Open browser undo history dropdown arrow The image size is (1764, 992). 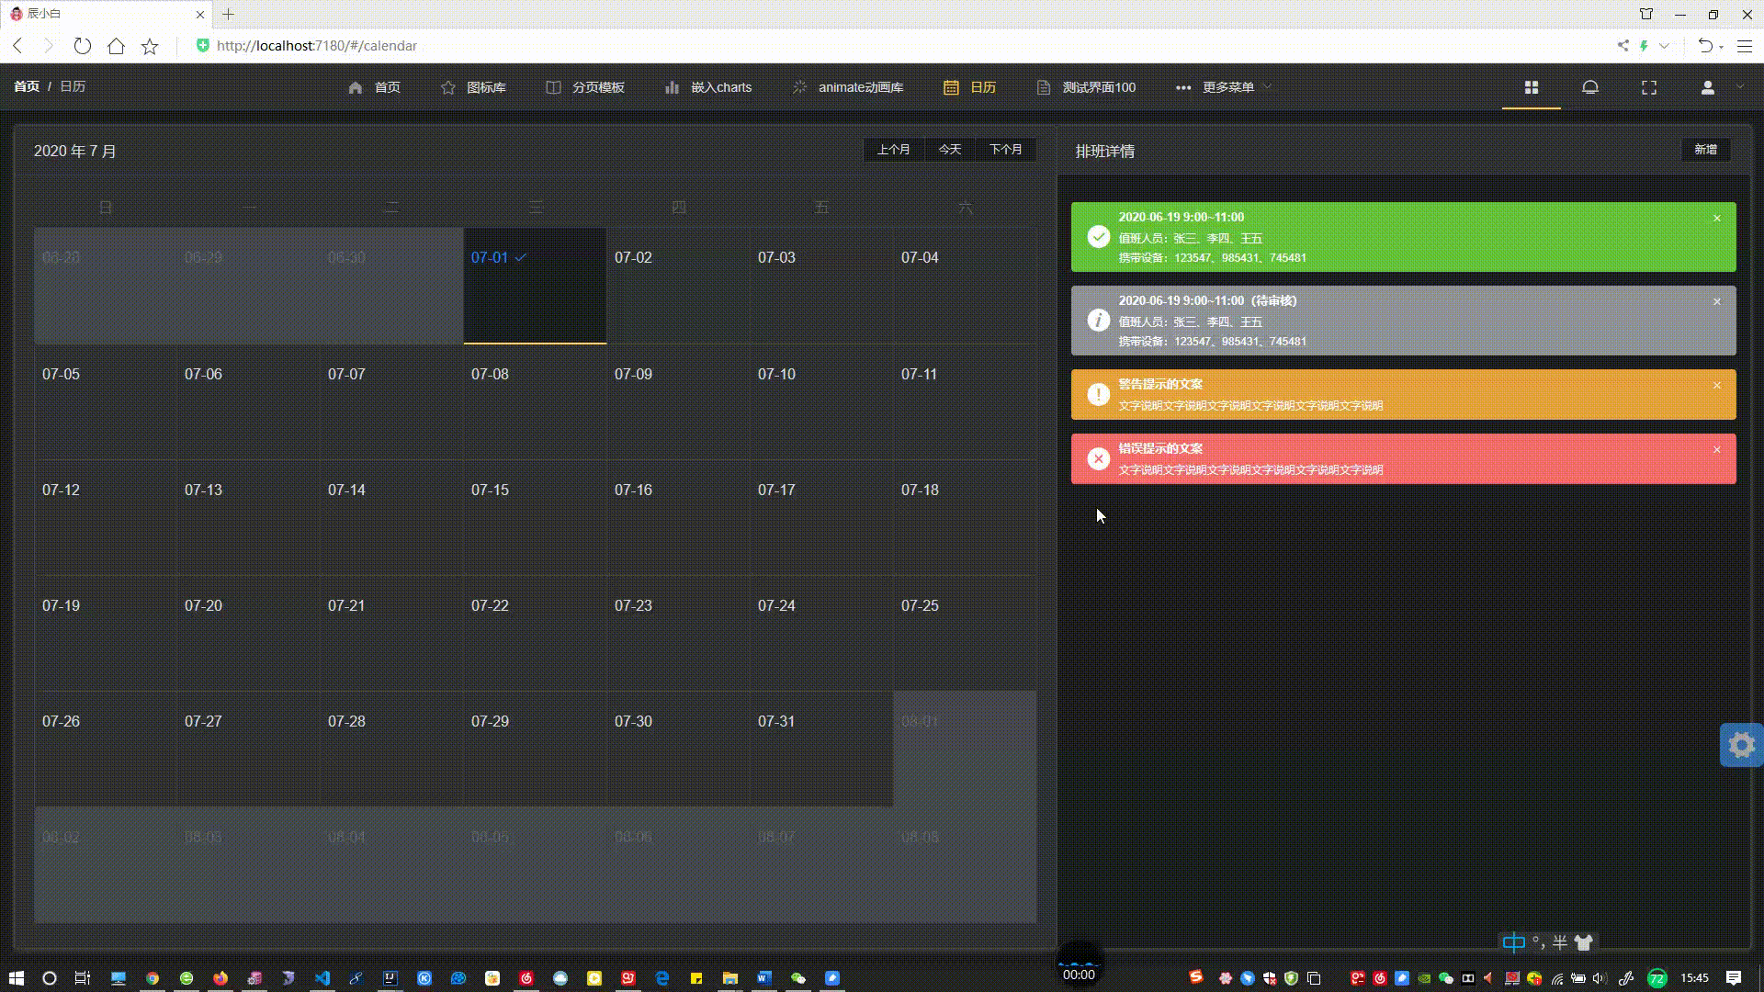coord(1722,46)
